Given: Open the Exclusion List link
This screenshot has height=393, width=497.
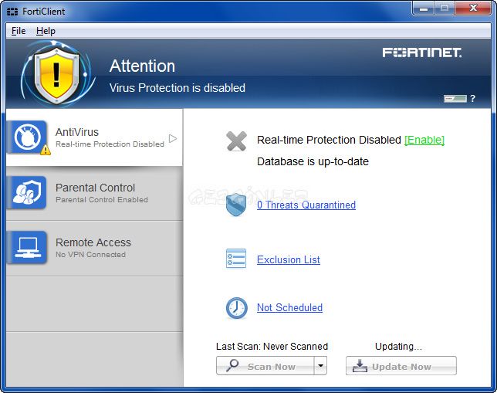Looking at the screenshot, I should pyautogui.click(x=289, y=259).
